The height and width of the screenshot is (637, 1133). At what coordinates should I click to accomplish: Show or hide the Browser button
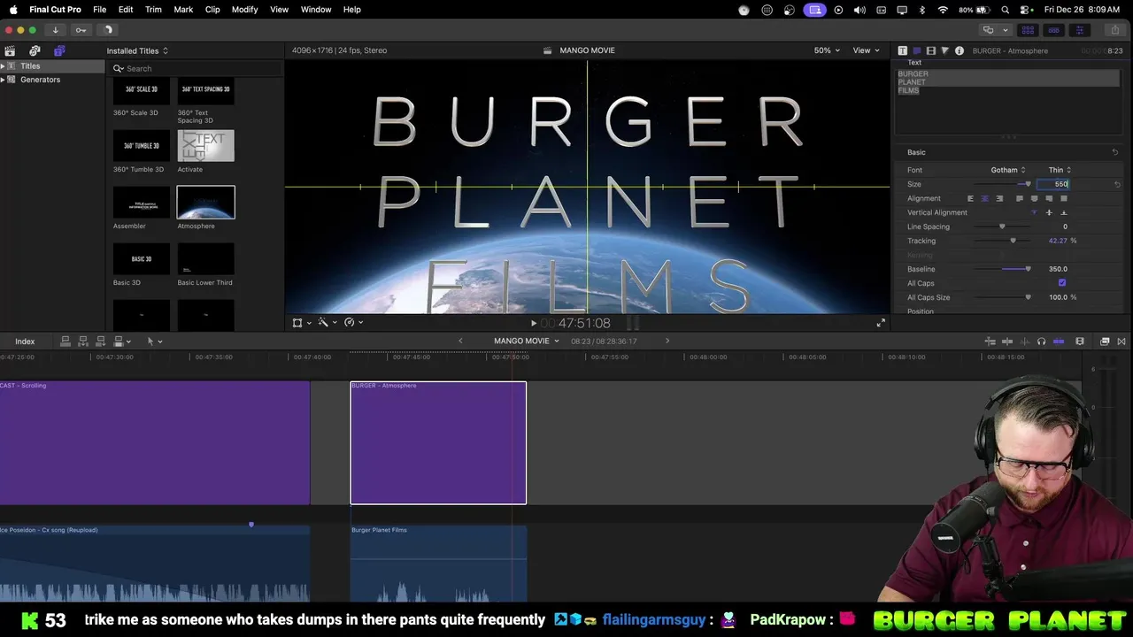point(1028,30)
